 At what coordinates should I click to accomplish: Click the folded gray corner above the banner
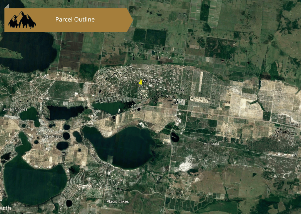click(x=7, y=6)
